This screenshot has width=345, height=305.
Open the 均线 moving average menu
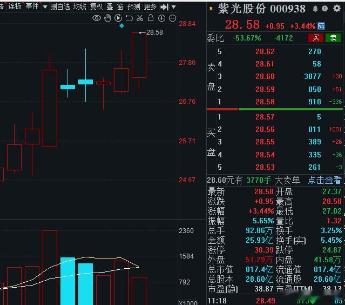[x=80, y=7]
